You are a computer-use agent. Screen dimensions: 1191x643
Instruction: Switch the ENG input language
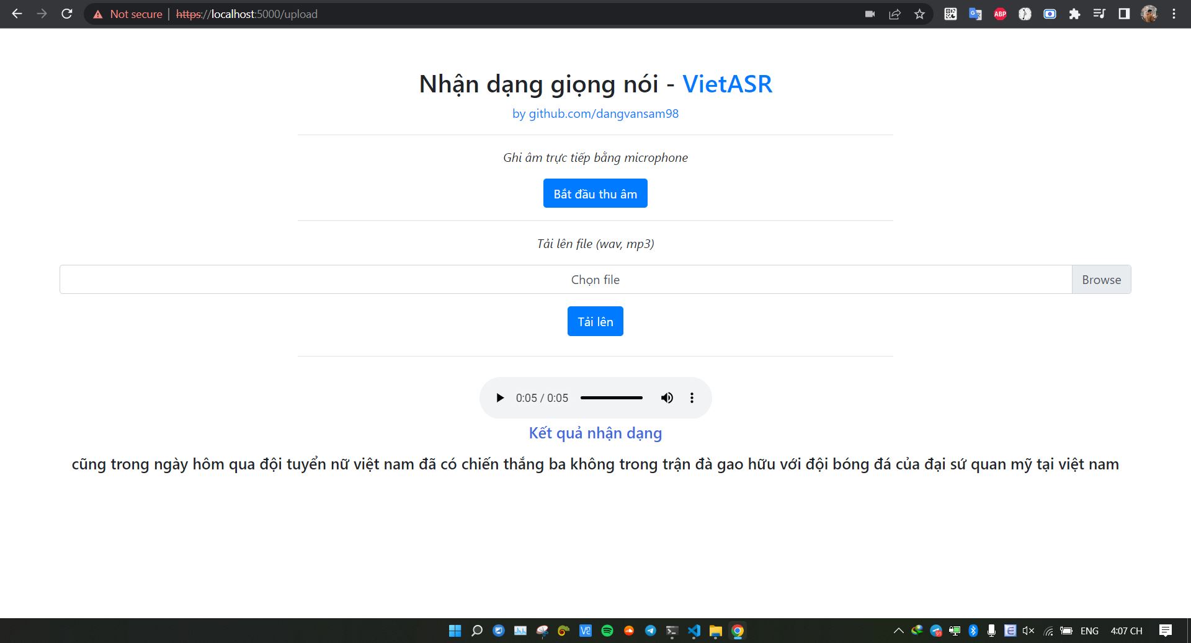(x=1089, y=631)
